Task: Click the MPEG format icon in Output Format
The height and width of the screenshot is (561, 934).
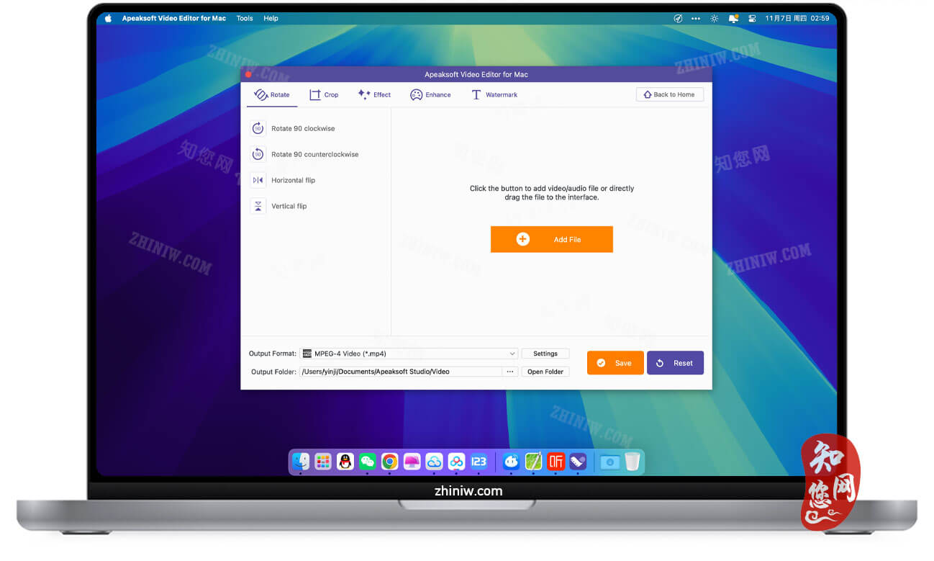Action: tap(307, 354)
